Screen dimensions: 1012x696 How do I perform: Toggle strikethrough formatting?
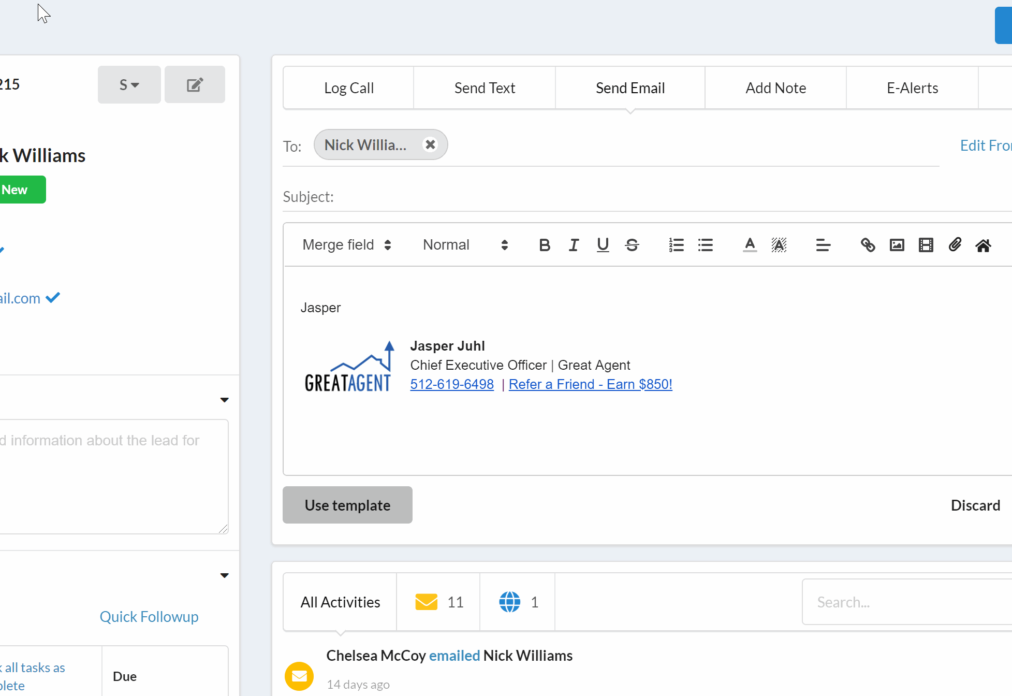click(632, 245)
